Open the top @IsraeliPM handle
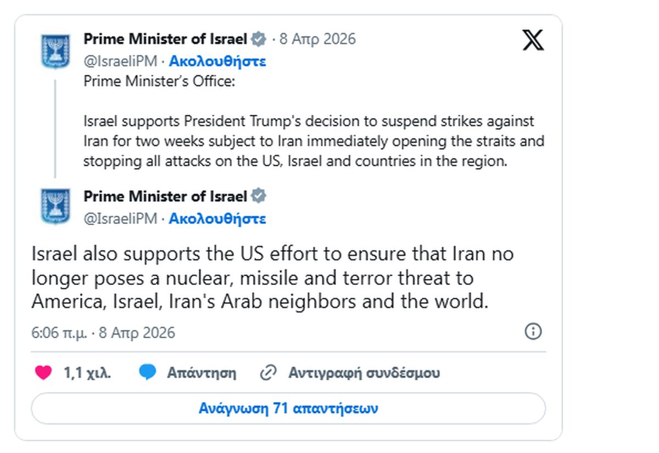Image resolution: width=659 pixels, height=453 pixels. (x=120, y=61)
